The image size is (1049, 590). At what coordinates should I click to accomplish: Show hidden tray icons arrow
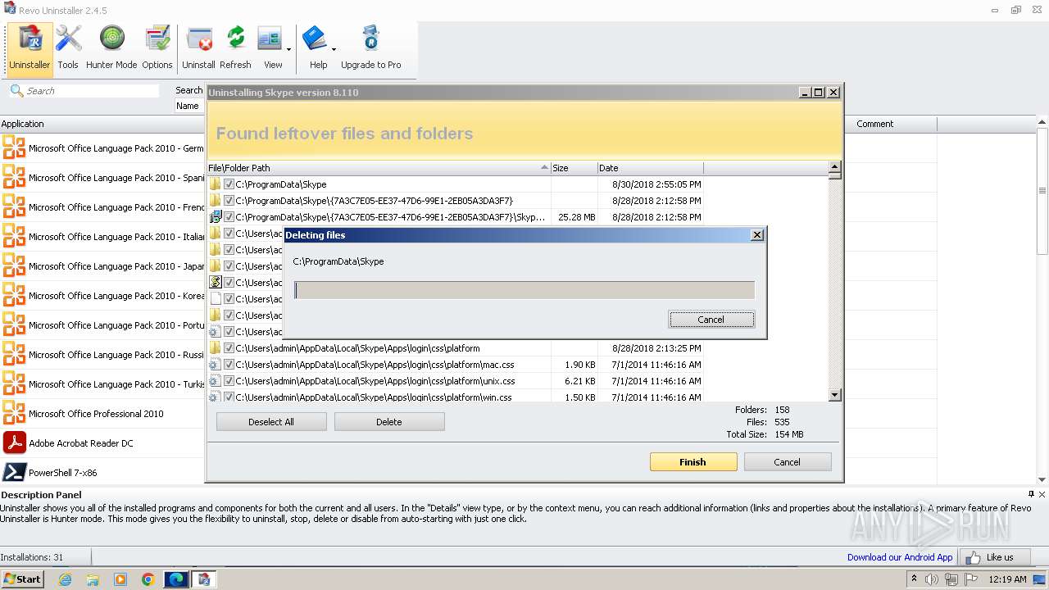[x=915, y=579]
